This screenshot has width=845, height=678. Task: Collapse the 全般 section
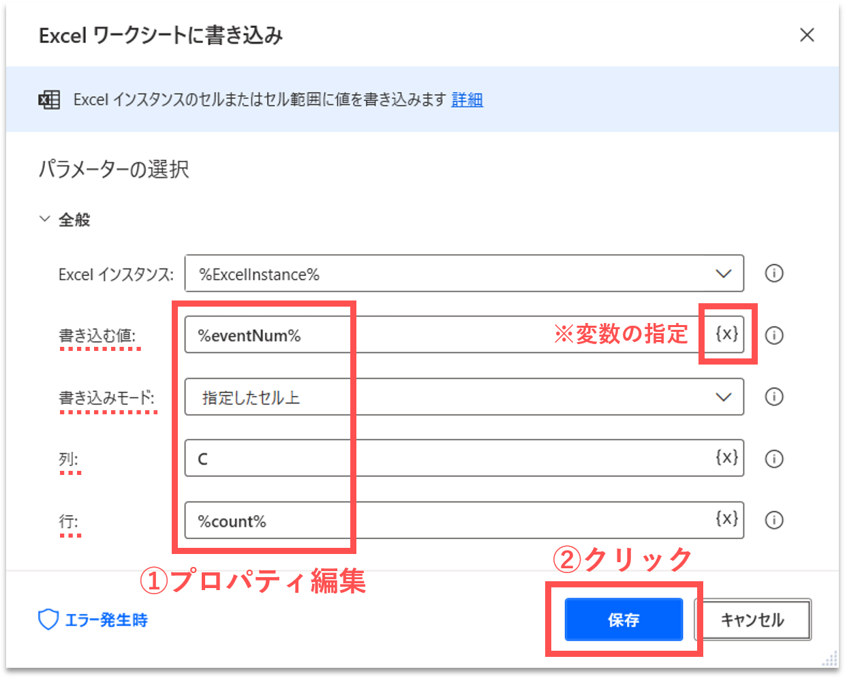(45, 219)
